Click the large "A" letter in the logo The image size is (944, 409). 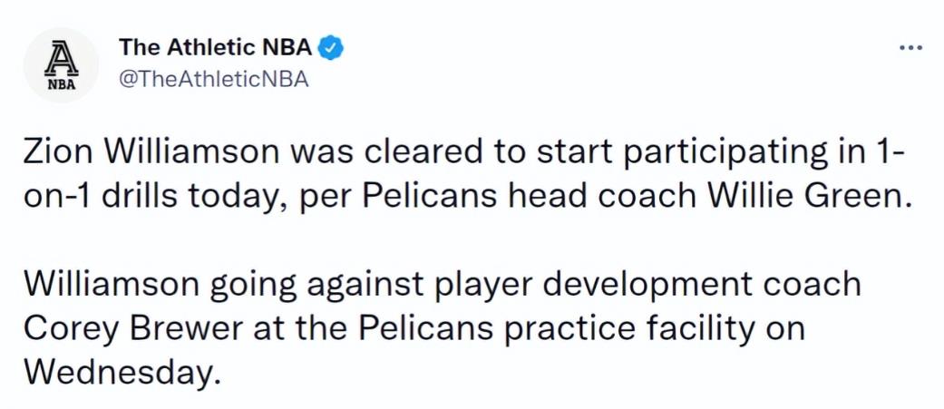pos(61,58)
